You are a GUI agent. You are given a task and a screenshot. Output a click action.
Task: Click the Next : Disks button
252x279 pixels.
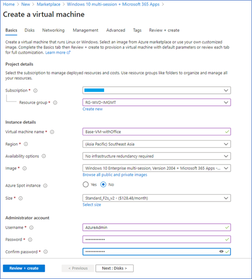coord(115,269)
